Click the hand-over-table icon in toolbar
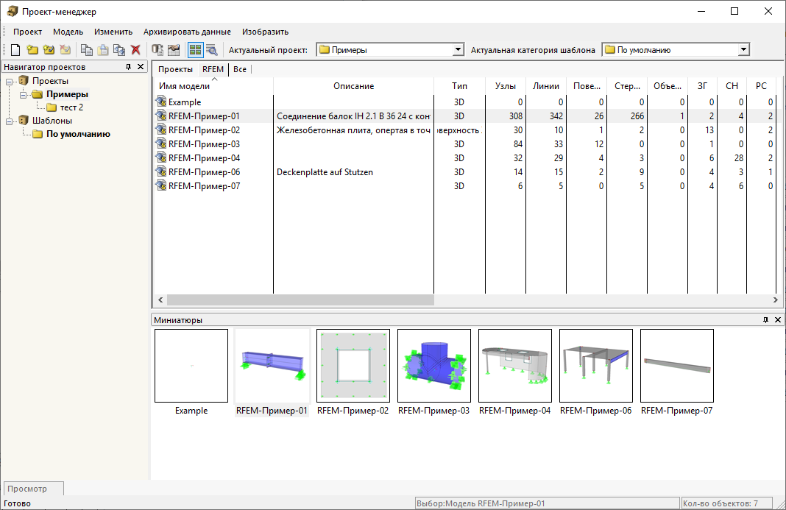786x510 pixels. [174, 49]
